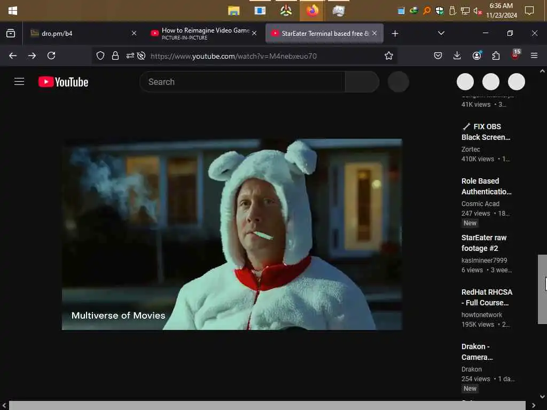
Task: Click the horizontal scrollbar at the bottom
Action: 267,406
